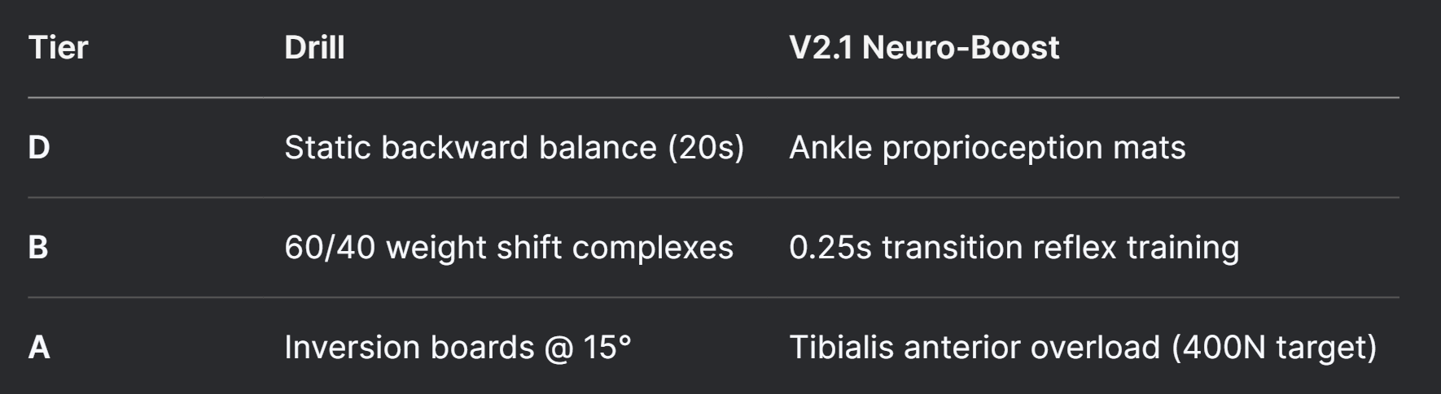Click the V2.1 Neuro-Boost column header
The width and height of the screenshot is (1441, 394).
924,48
